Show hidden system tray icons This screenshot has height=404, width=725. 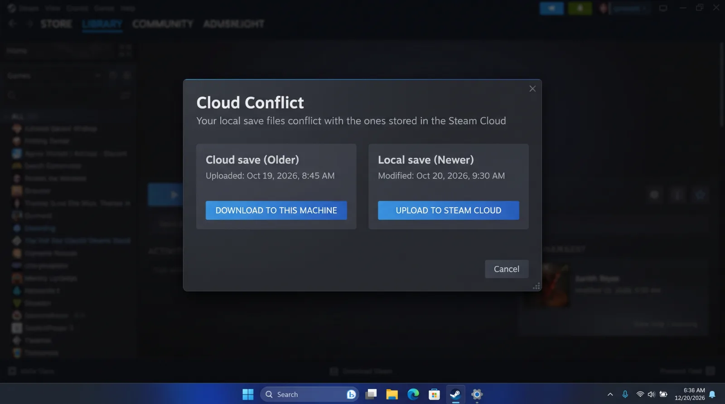pyautogui.click(x=610, y=394)
